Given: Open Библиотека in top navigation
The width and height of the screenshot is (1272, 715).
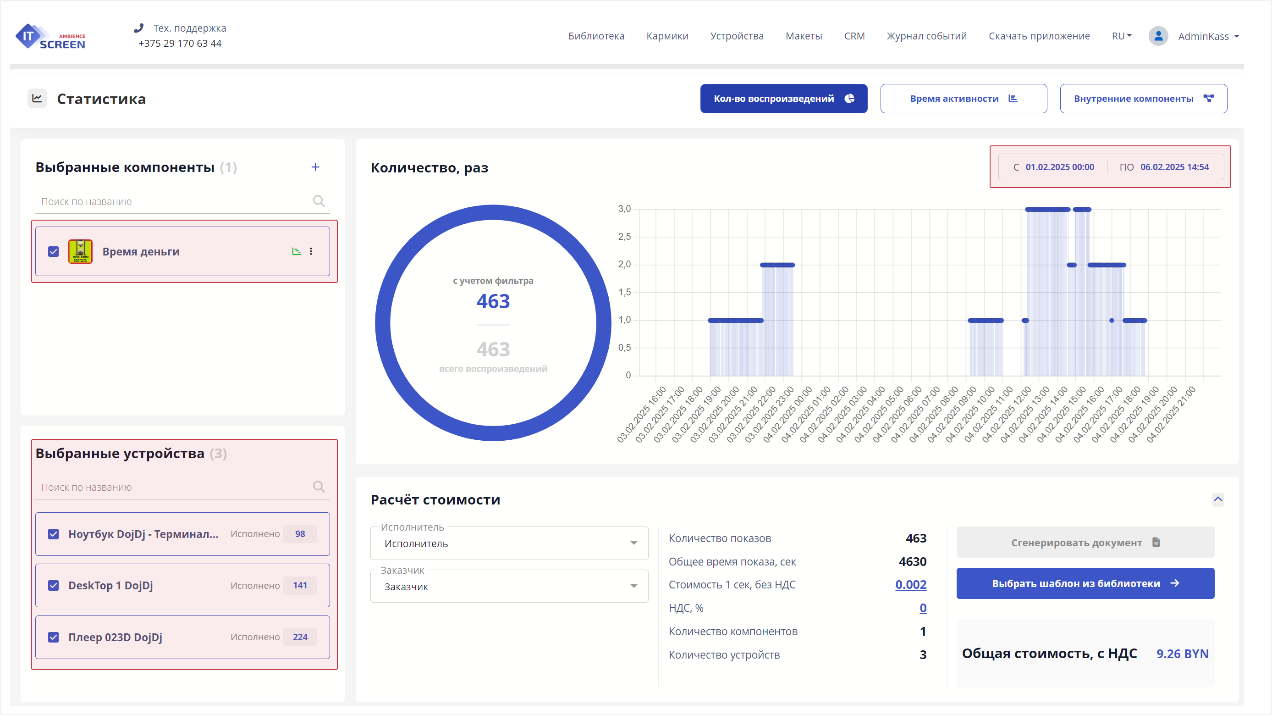Looking at the screenshot, I should (x=596, y=36).
